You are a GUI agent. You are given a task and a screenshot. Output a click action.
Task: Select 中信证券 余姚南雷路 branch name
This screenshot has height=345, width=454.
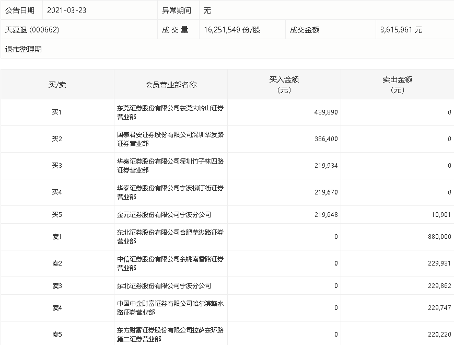pos(170,263)
